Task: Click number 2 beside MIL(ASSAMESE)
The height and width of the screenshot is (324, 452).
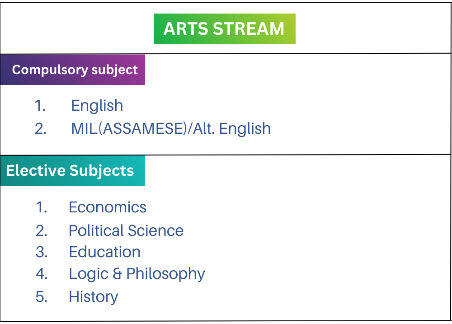Action: [41, 129]
